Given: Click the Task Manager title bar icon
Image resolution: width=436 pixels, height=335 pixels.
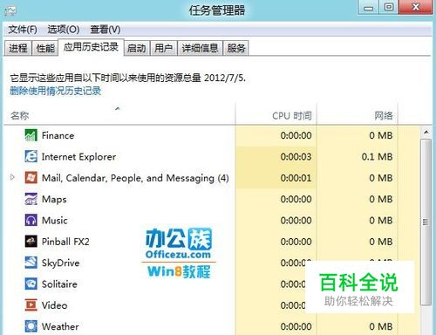Looking at the screenshot, I should coord(10,10).
